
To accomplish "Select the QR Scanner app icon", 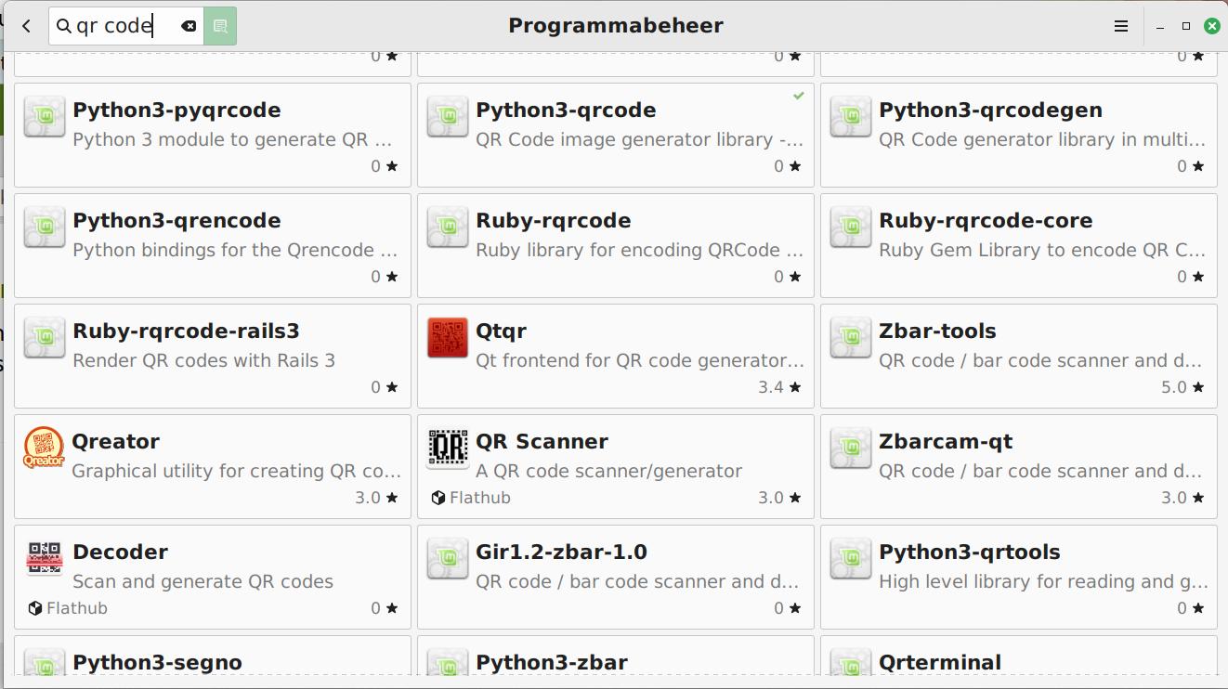I will point(447,448).
